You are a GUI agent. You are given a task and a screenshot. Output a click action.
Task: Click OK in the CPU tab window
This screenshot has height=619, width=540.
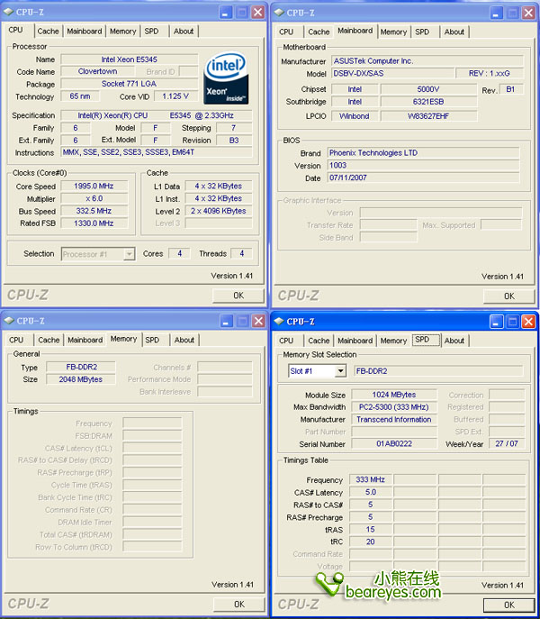coord(238,296)
